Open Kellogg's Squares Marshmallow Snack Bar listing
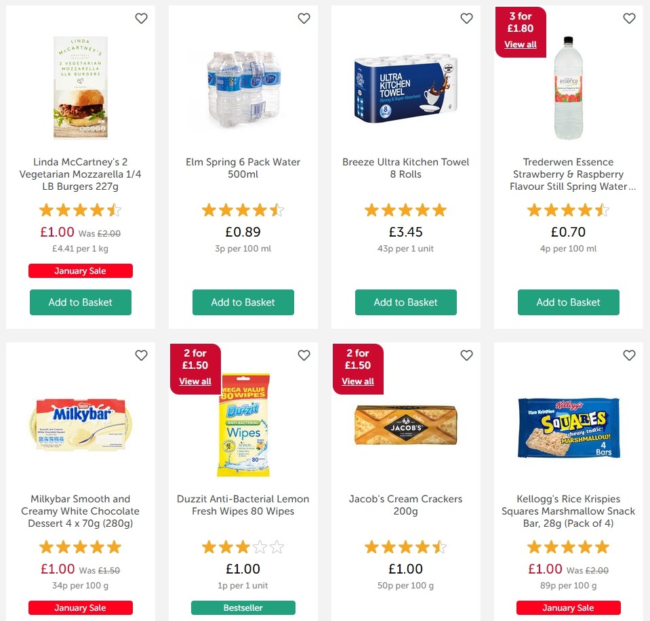Image resolution: width=650 pixels, height=621 pixels. [568, 517]
